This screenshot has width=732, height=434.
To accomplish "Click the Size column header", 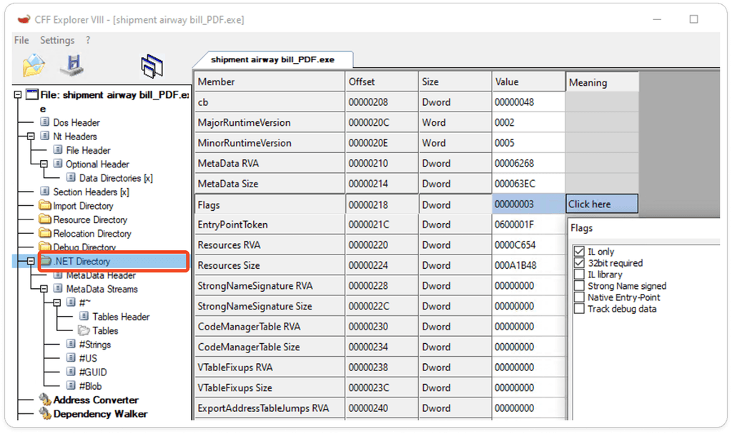I will coord(455,82).
